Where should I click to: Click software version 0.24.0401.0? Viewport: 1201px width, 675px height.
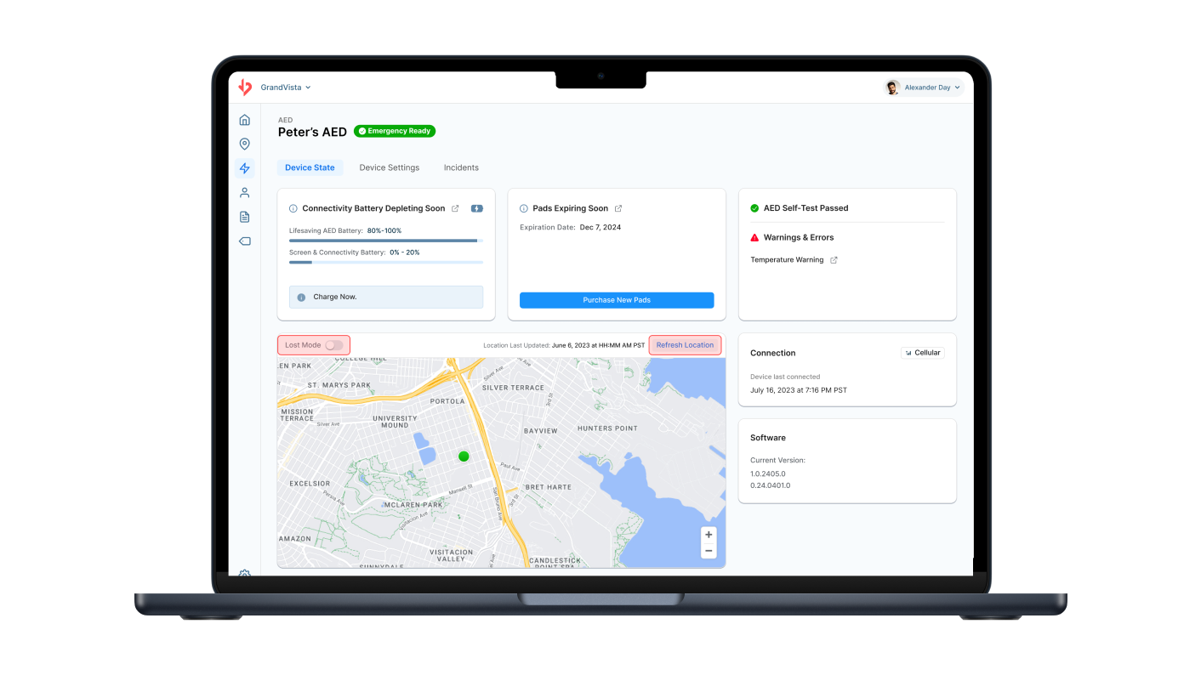click(x=771, y=485)
